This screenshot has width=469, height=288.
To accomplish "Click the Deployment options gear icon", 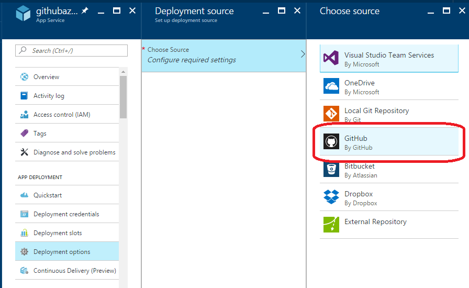I will coord(24,252).
